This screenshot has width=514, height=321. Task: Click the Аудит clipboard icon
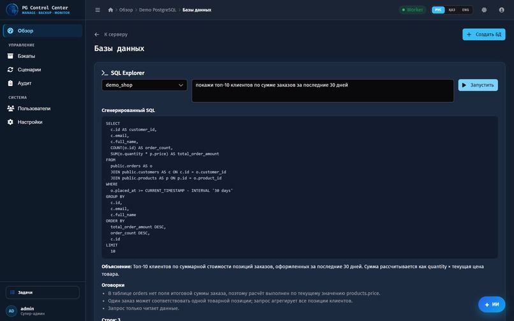tap(10, 83)
